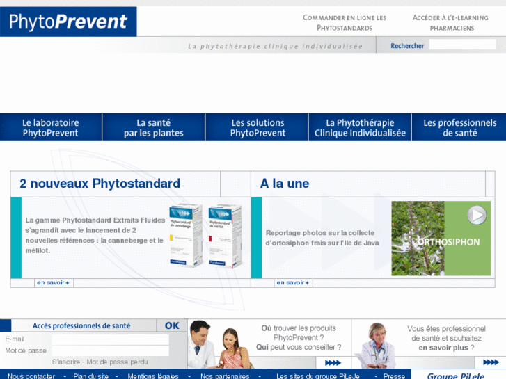Open the Presse footer link
The image size is (506, 379).
point(394,376)
